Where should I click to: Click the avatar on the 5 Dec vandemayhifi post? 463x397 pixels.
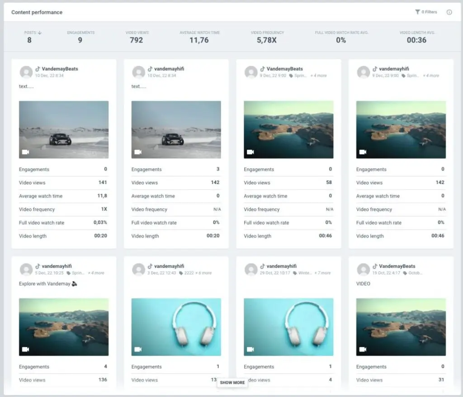click(26, 269)
